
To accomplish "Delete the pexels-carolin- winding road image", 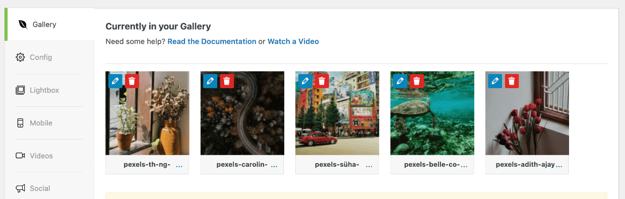I will coord(227,81).
